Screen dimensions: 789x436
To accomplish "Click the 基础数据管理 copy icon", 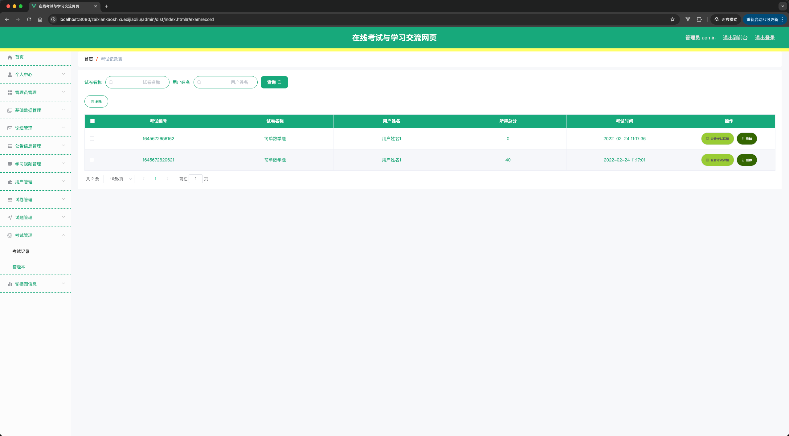I will tap(10, 110).
